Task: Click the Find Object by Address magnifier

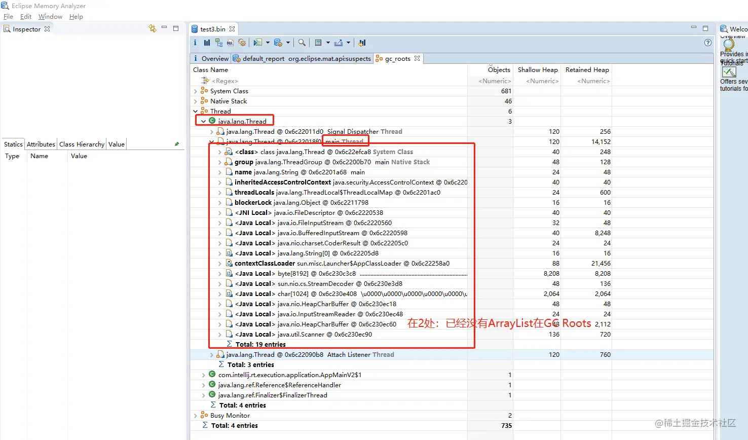Action: pyautogui.click(x=302, y=43)
